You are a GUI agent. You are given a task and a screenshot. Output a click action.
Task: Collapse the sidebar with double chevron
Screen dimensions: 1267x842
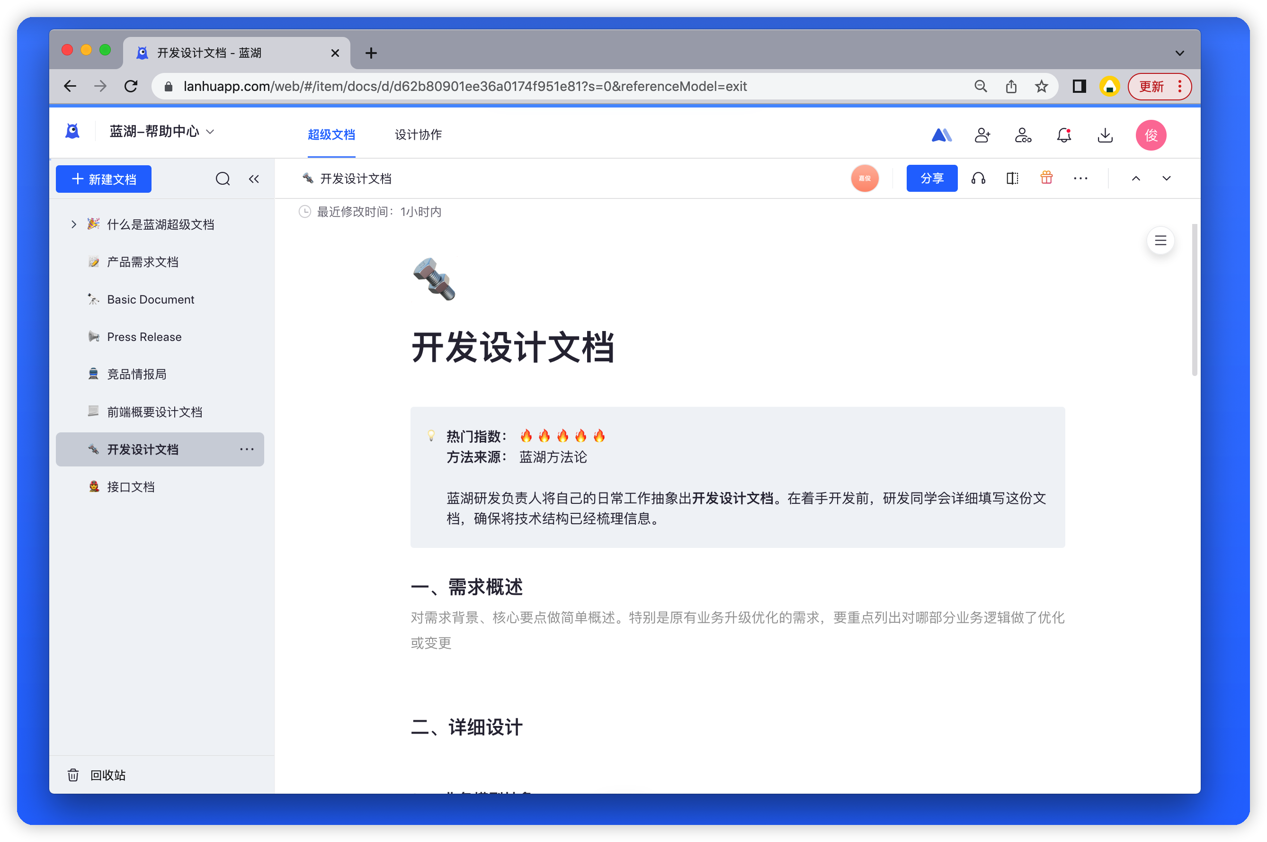[x=254, y=179]
